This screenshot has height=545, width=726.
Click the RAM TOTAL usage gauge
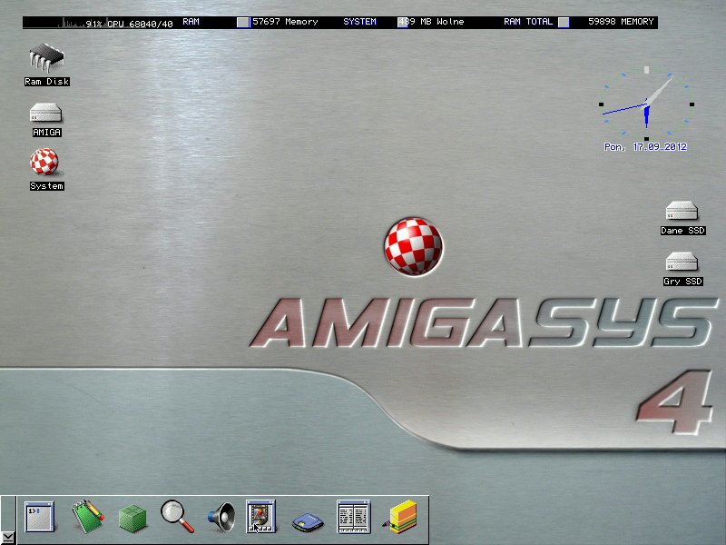point(564,22)
